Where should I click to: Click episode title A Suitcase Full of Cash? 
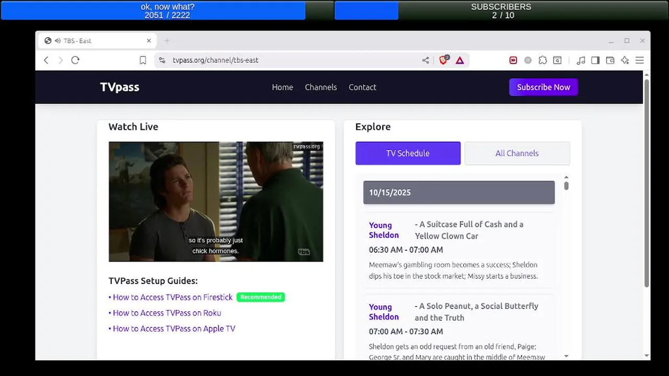[x=469, y=230]
